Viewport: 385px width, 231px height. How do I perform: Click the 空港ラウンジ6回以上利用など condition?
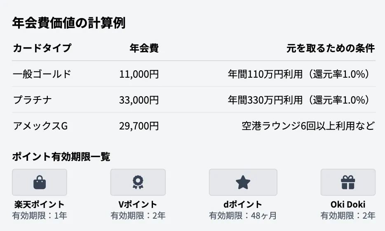(x=308, y=126)
